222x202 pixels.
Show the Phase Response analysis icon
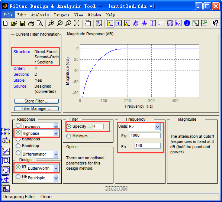[119, 23]
